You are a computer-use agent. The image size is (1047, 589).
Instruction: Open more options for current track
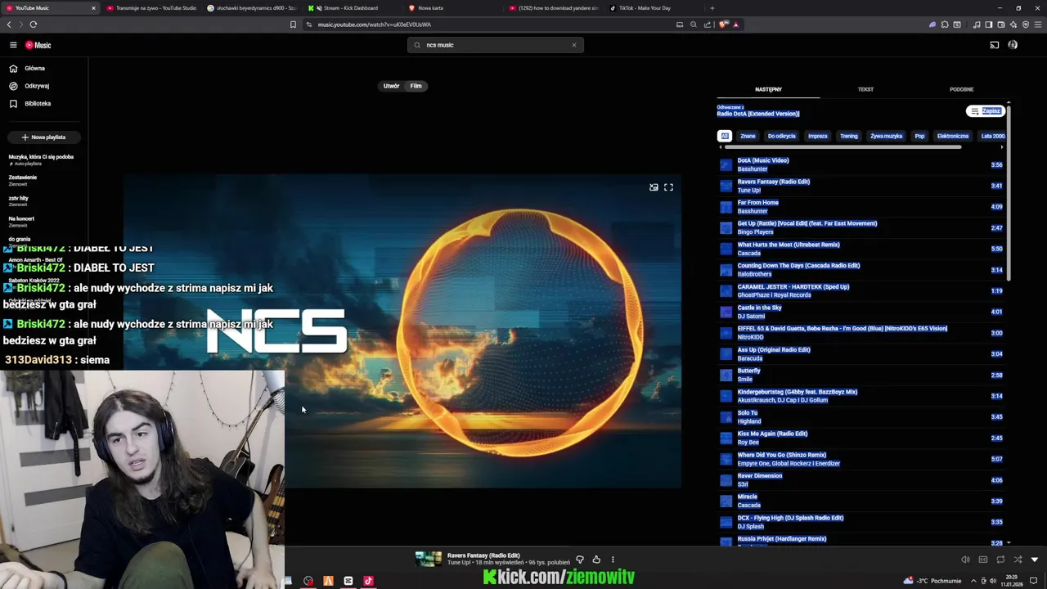(613, 560)
